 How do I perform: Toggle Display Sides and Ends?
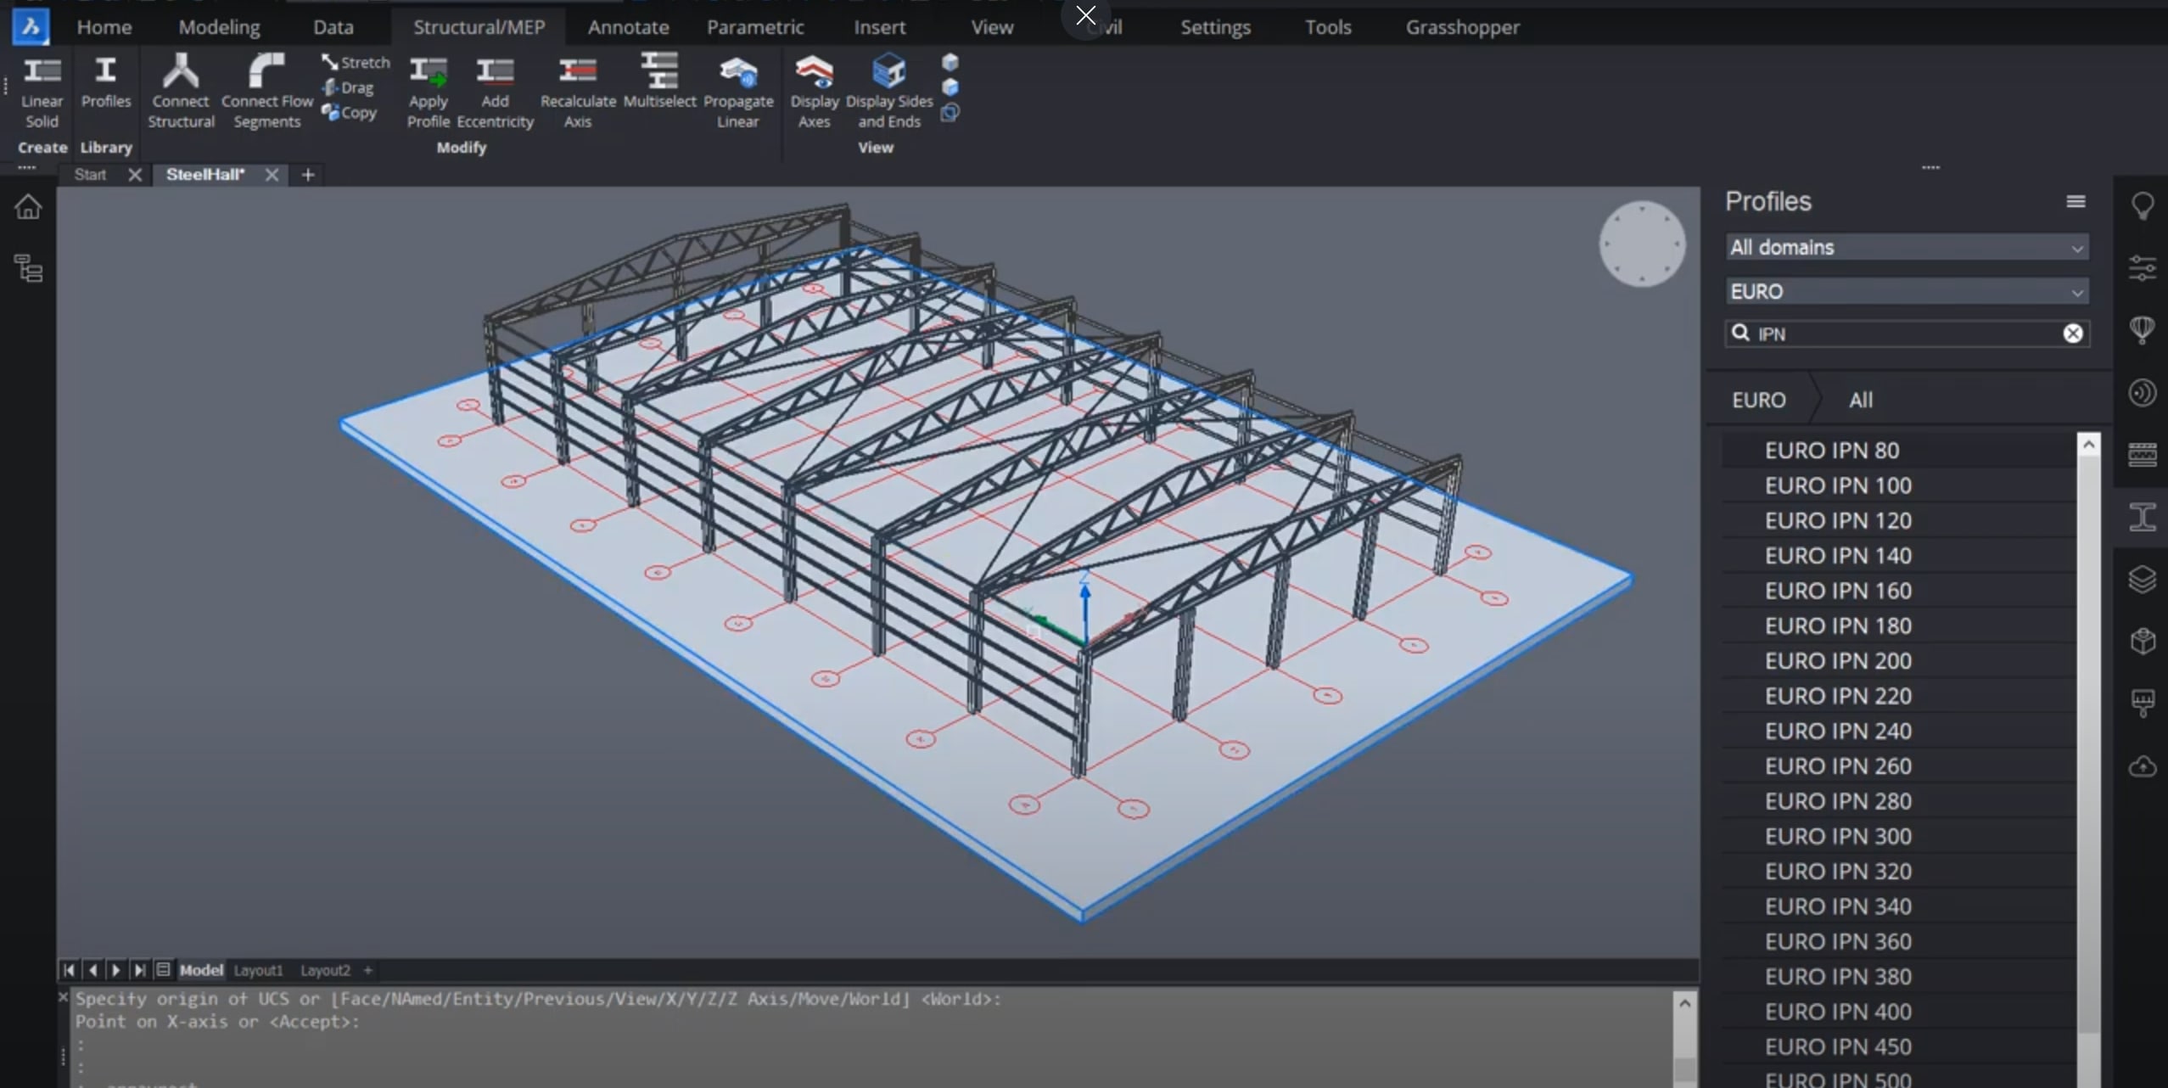(x=888, y=90)
